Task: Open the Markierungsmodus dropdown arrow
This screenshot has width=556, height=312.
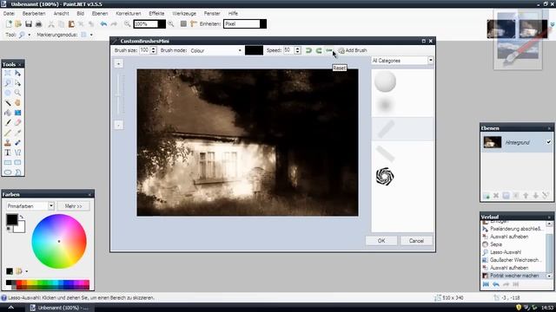Action: click(x=91, y=35)
